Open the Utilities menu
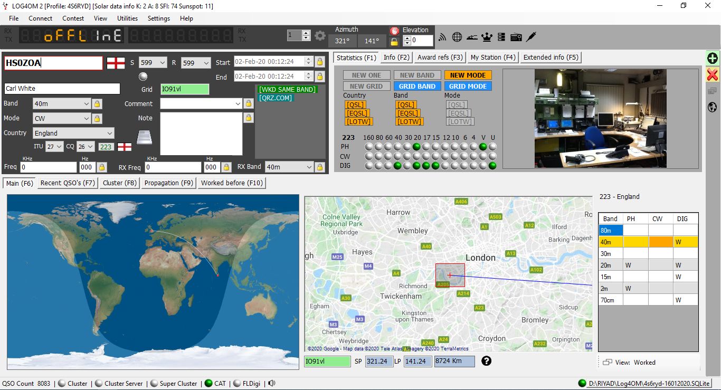 pyautogui.click(x=127, y=18)
